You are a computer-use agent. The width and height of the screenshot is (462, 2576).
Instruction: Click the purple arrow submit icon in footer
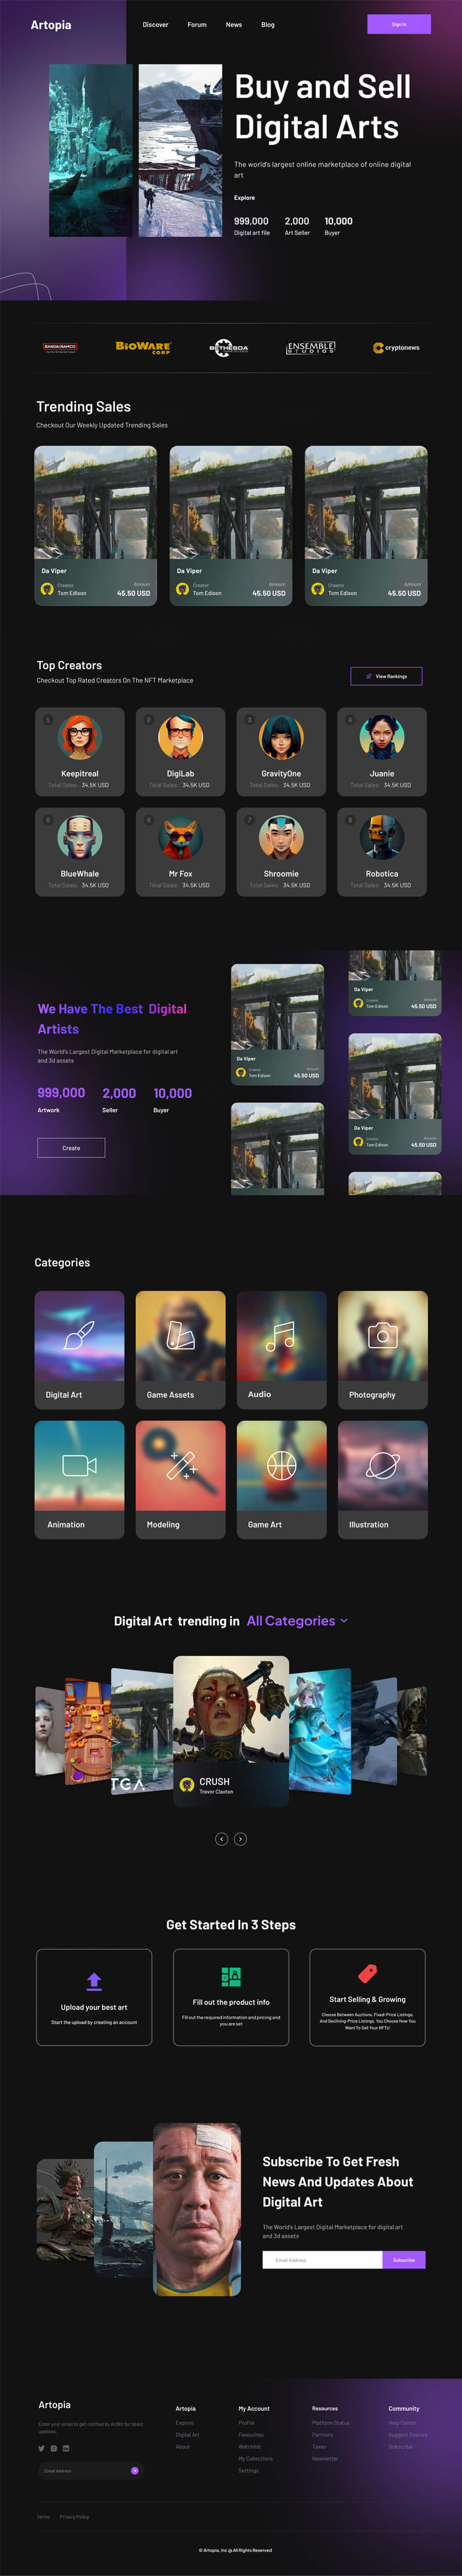(x=135, y=2470)
